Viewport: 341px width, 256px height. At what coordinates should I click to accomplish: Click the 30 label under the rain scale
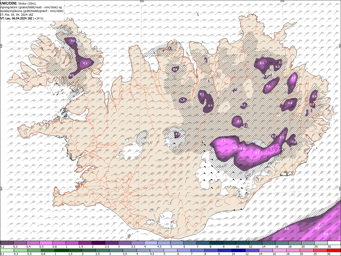tap(329, 254)
